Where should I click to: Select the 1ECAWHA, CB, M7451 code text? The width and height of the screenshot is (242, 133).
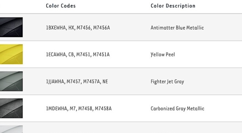coord(68,55)
